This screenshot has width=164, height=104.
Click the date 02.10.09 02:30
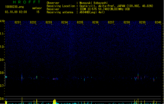pos(16,12)
